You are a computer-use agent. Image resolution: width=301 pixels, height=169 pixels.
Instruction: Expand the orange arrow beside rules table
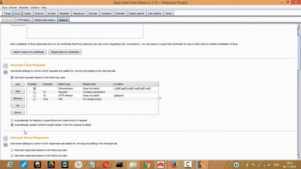coord(160,98)
